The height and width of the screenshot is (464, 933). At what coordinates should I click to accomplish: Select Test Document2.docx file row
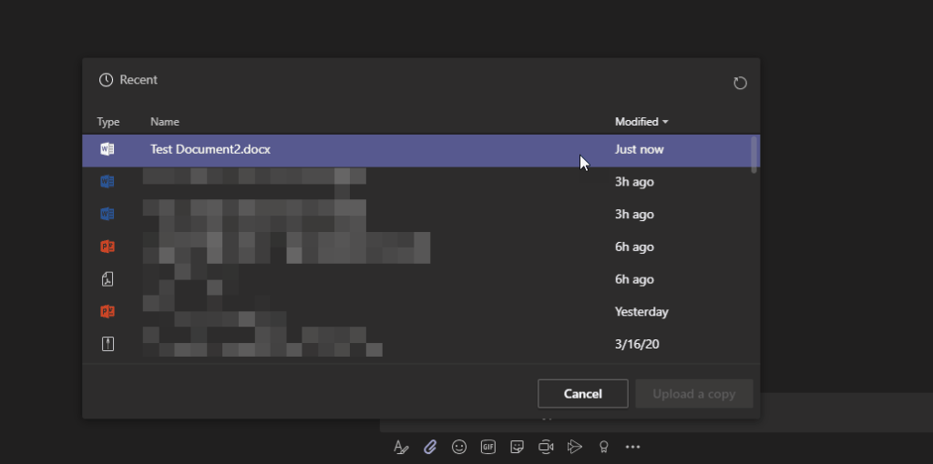364,149
